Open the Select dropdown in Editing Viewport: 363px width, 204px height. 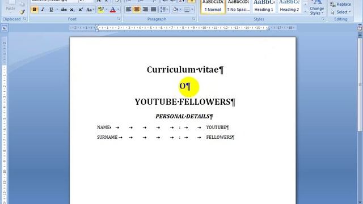(x=340, y=12)
